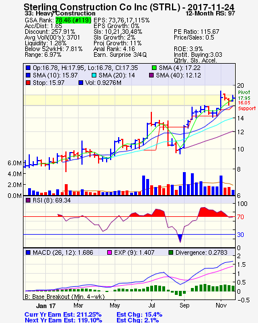The width and height of the screenshot is (258, 323).
Task: Click the B: Base Breakout (Min. 4-wk) note
Action: 65,297
